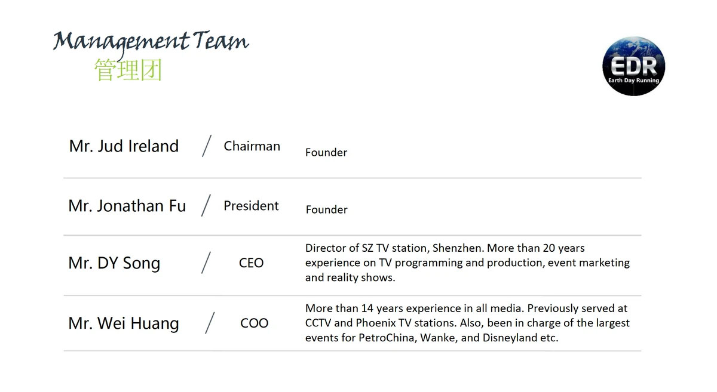The width and height of the screenshot is (717, 392).
Task: Click the SZ TV station director description
Action: click(x=467, y=263)
